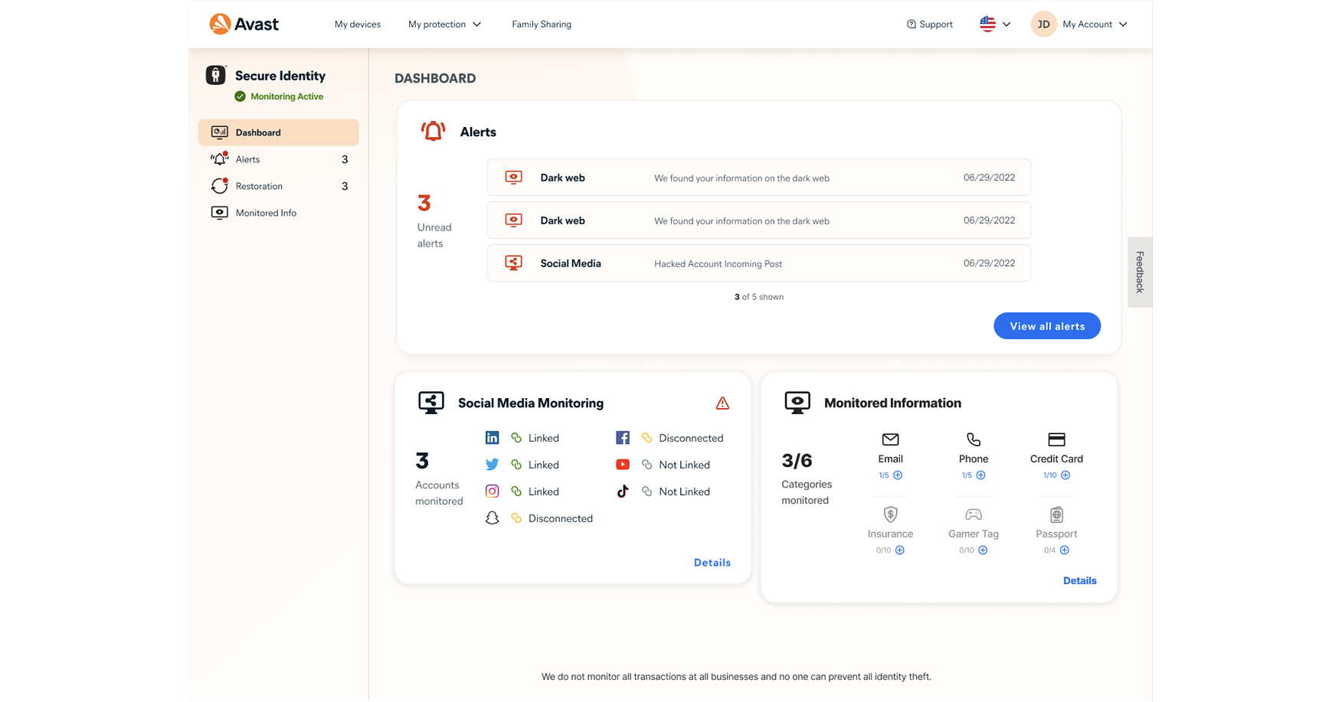Open Monitored Information Details link

tap(1080, 581)
